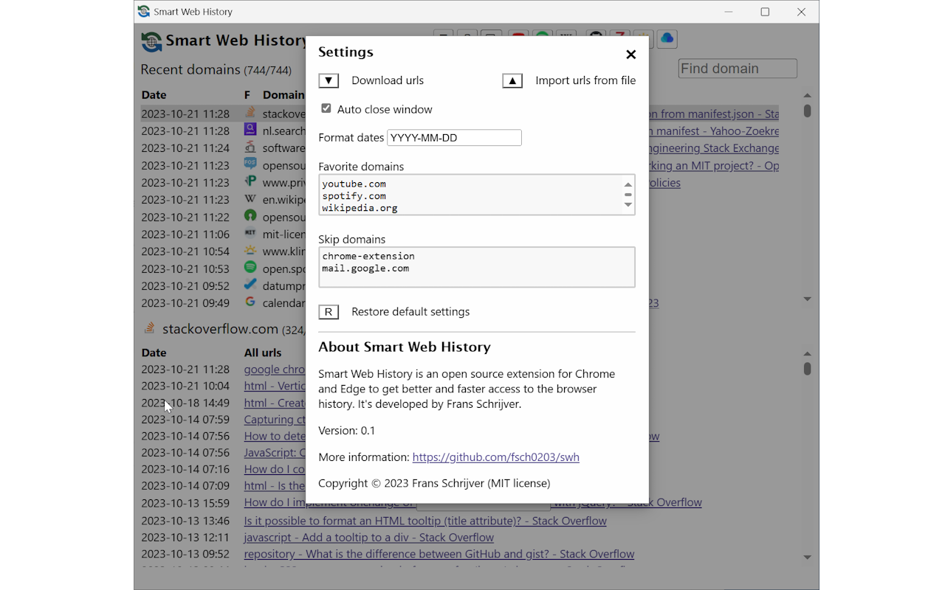Click the purple Yahoo search favicon
The image size is (945, 590).
click(x=250, y=131)
